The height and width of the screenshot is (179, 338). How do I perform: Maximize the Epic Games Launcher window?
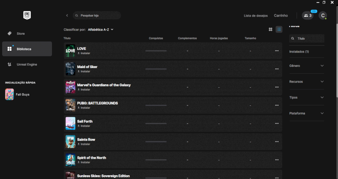click(x=324, y=3)
